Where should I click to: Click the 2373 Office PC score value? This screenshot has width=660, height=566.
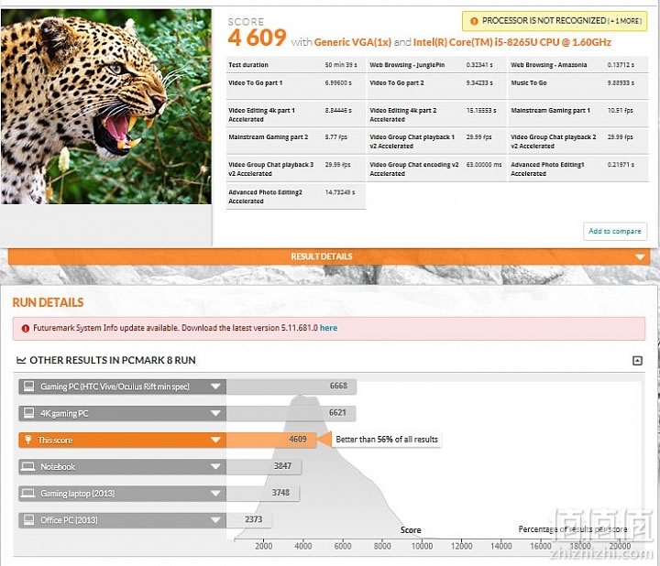tap(253, 519)
